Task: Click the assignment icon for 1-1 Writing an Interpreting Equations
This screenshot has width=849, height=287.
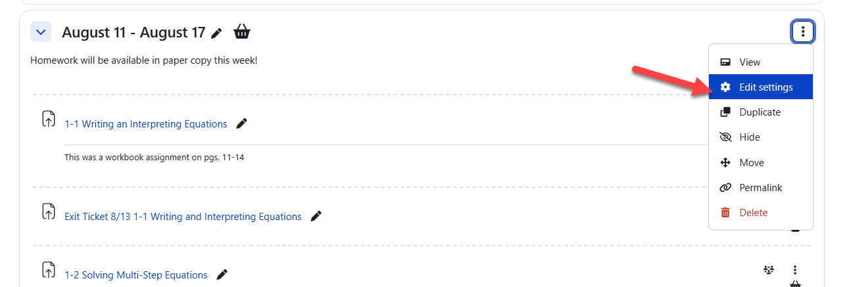Action: pyautogui.click(x=49, y=120)
